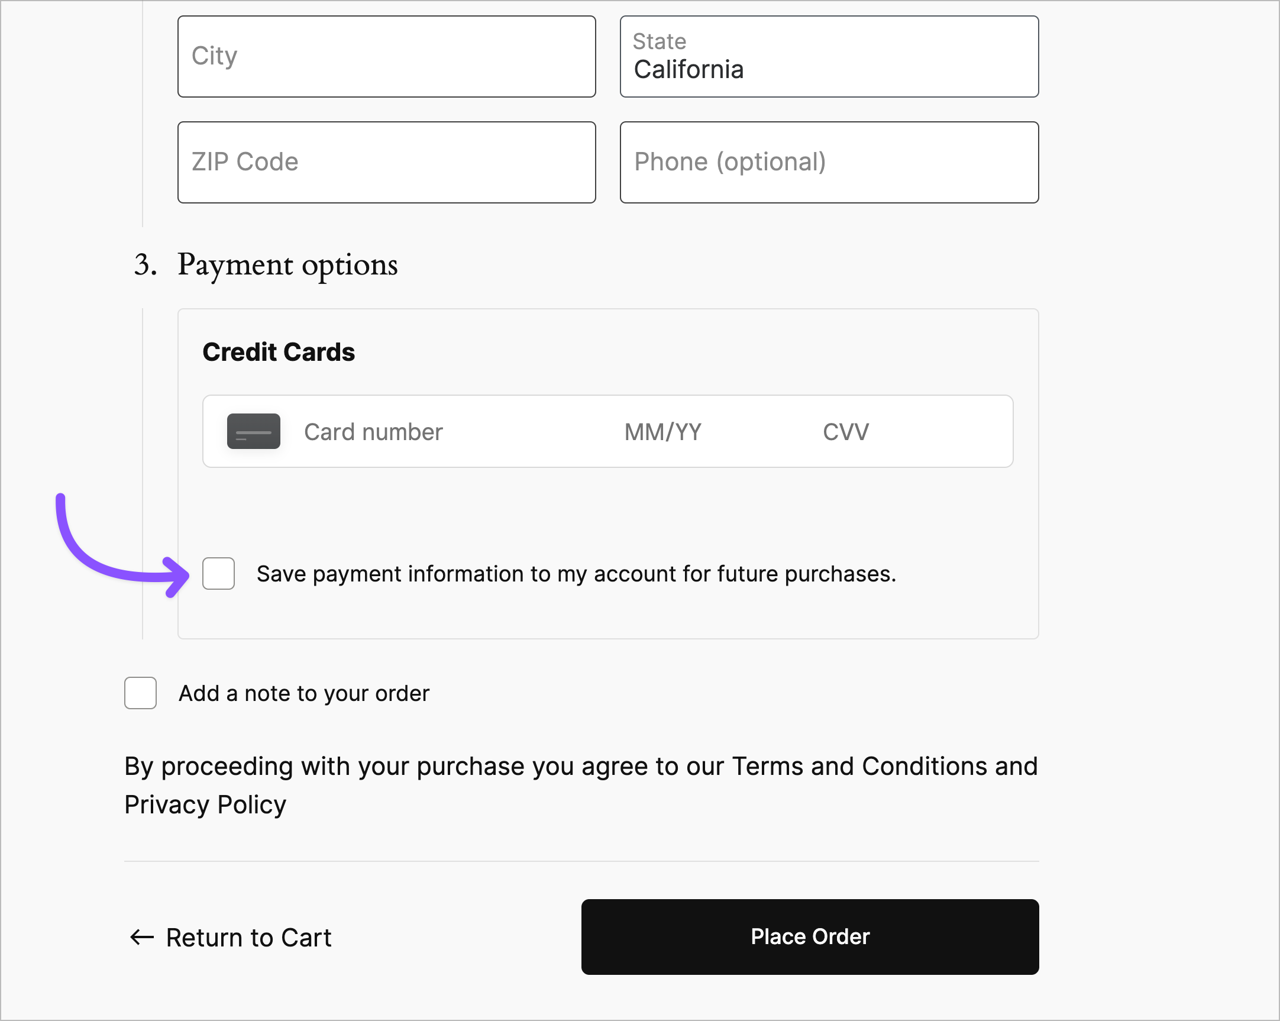The image size is (1280, 1021).
Task: Click the ZIP Code entry box
Action: (386, 162)
